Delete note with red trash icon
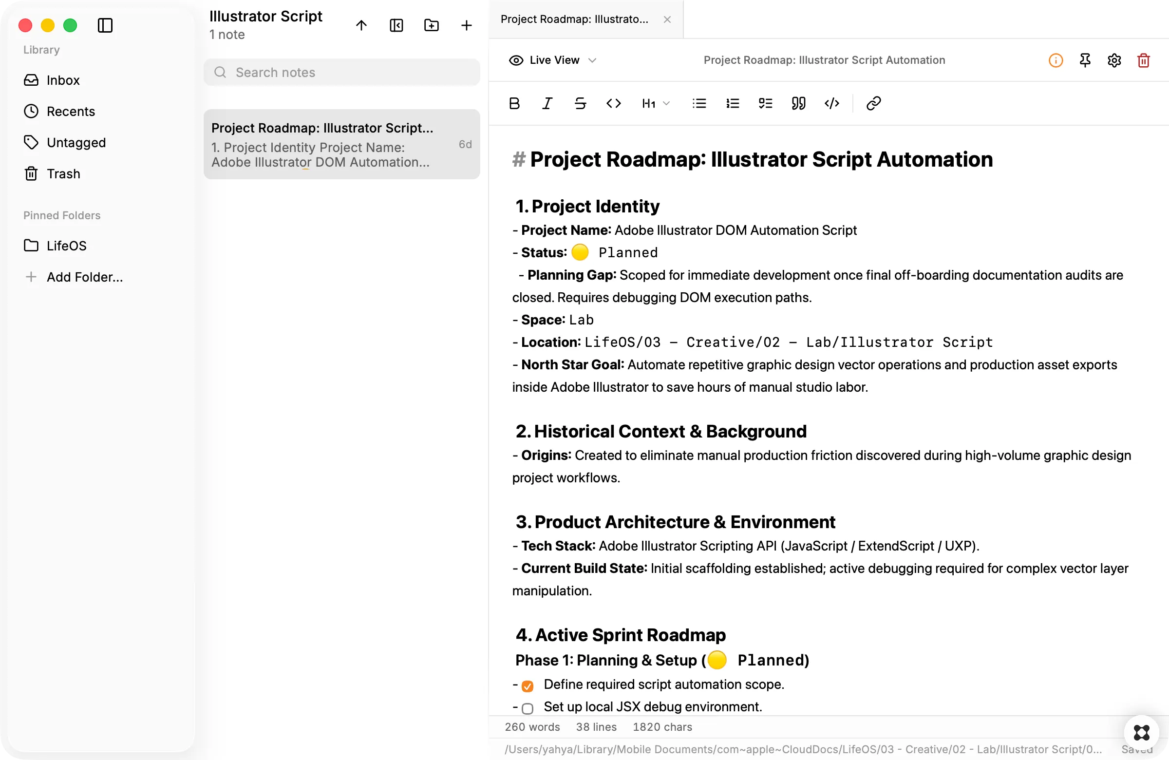Image resolution: width=1169 pixels, height=760 pixels. pos(1144,60)
